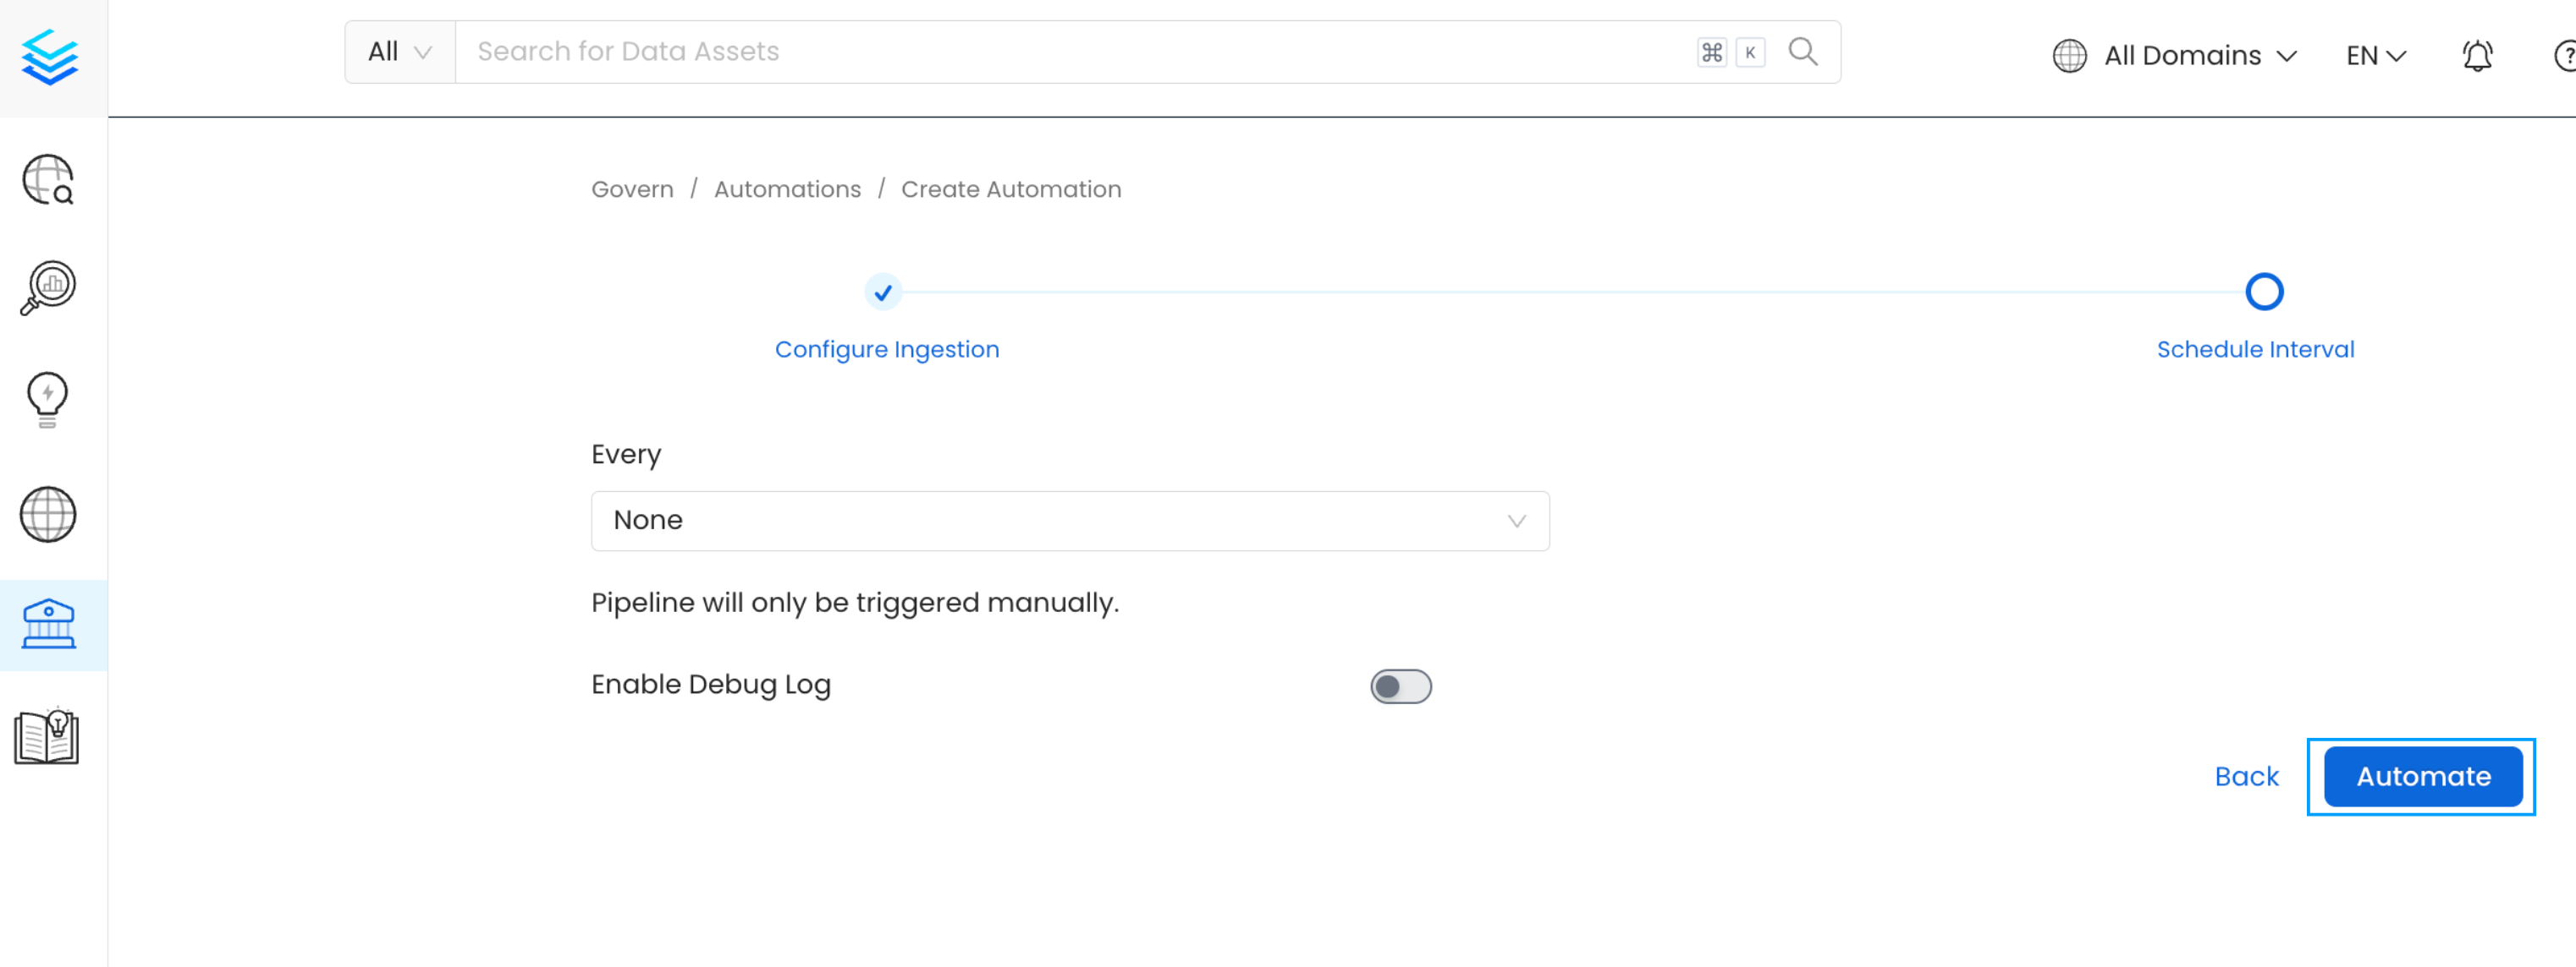Select the Schedule Interval step circle

click(x=2264, y=292)
